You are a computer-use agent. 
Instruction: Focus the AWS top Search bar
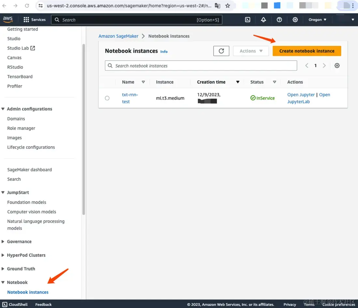click(x=137, y=20)
